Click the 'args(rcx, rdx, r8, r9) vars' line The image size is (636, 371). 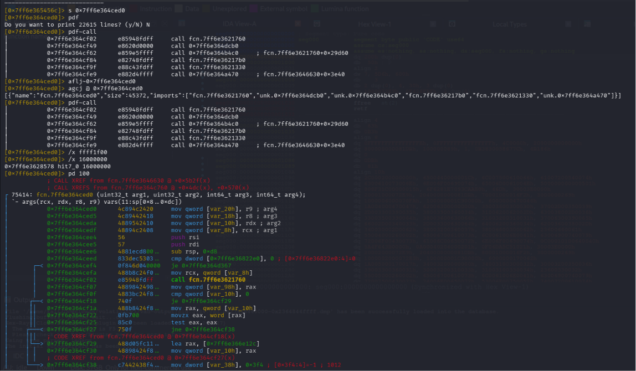pyautogui.click(x=96, y=202)
